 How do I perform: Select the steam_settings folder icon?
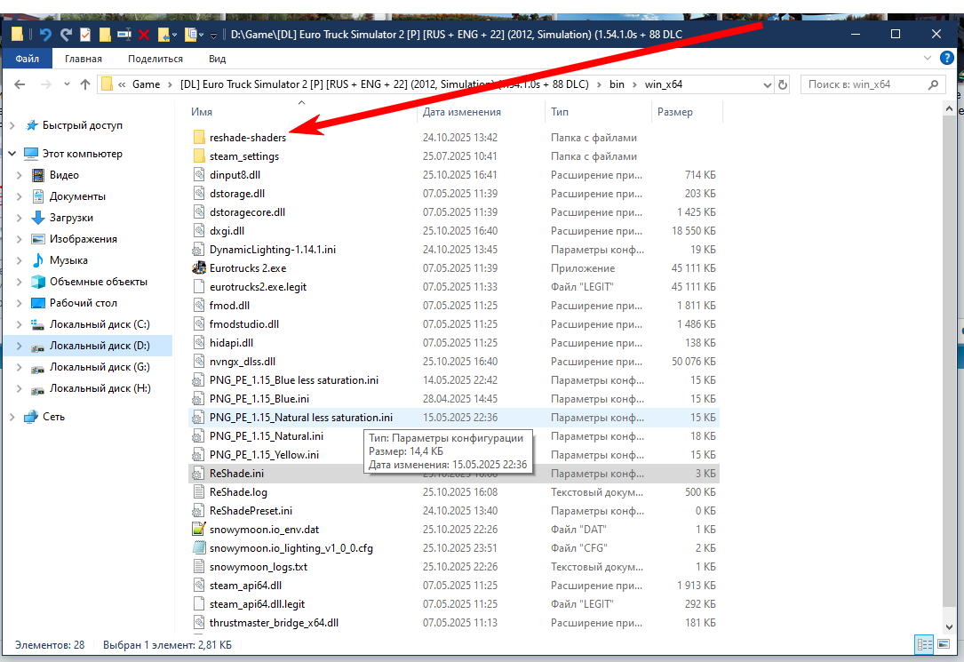click(199, 156)
